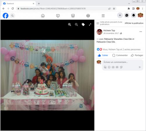Open the notifications bell
Viewport: 146px width, 131px height.
tap(133, 15)
